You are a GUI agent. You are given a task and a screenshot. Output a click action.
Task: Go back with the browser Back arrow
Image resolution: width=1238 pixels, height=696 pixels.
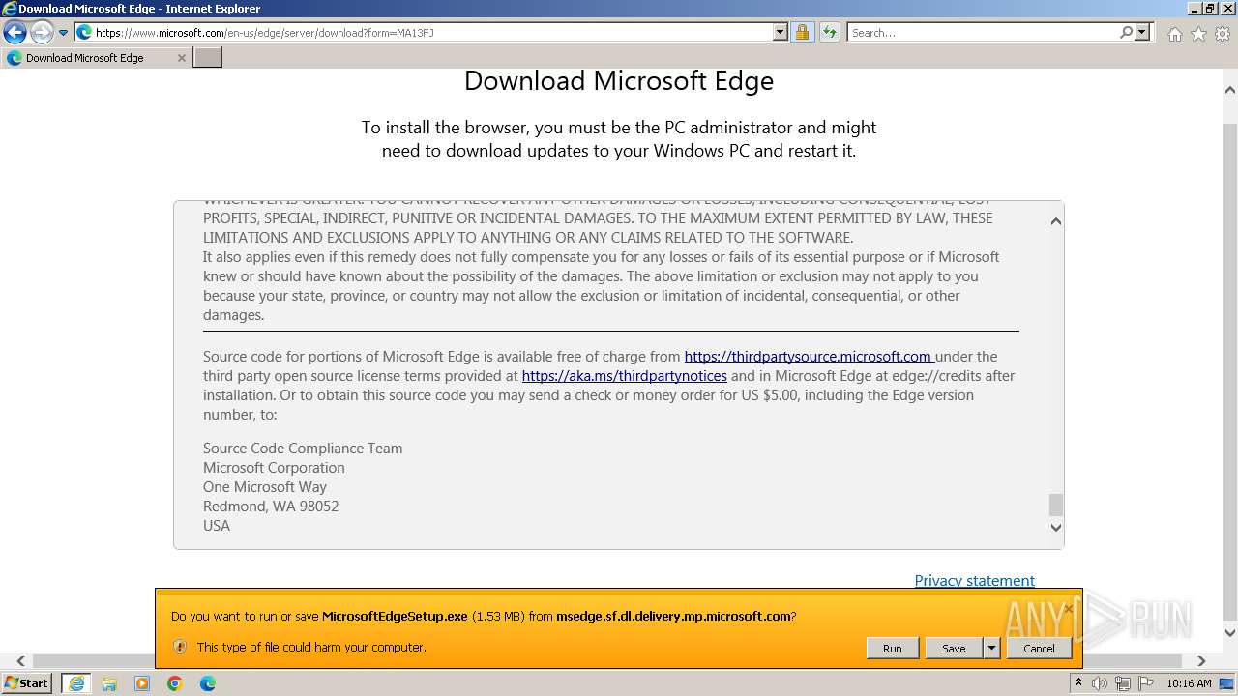(x=15, y=33)
